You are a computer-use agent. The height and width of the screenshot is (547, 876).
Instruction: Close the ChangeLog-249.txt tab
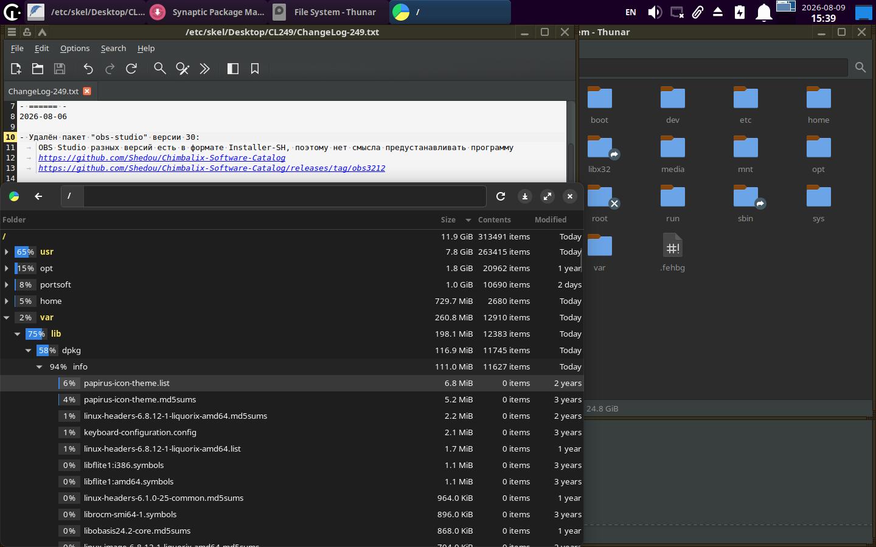87,91
